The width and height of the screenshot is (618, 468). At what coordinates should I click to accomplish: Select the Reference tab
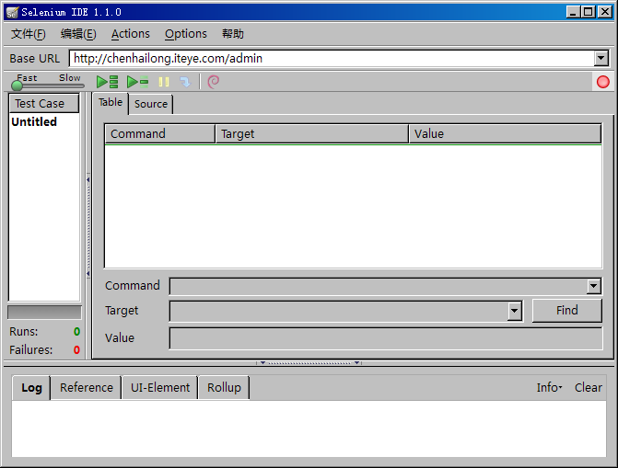tap(87, 388)
